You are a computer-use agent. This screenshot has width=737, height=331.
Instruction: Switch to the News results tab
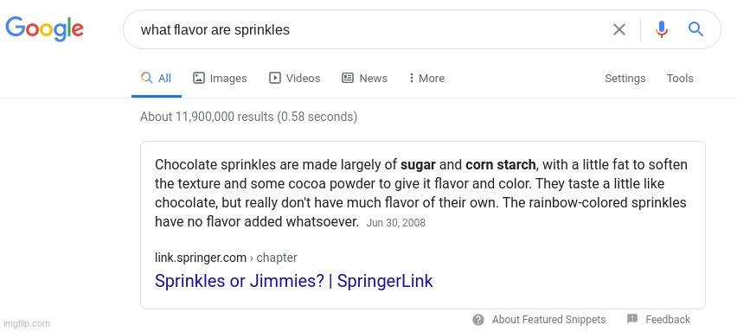click(364, 79)
